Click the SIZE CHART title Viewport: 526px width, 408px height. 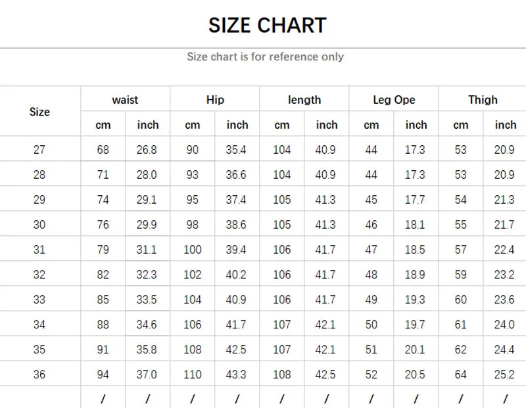pyautogui.click(x=267, y=26)
